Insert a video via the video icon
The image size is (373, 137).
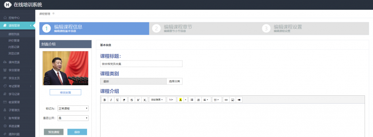click(x=239, y=100)
